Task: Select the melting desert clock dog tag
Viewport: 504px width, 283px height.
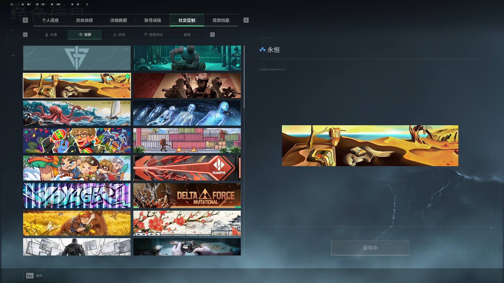Action: click(x=77, y=86)
